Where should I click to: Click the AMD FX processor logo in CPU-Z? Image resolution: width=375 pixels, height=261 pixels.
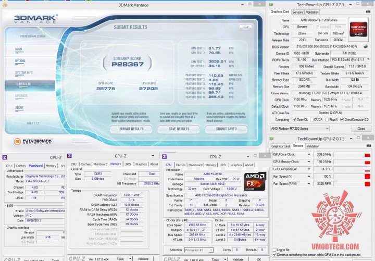coord(255,181)
